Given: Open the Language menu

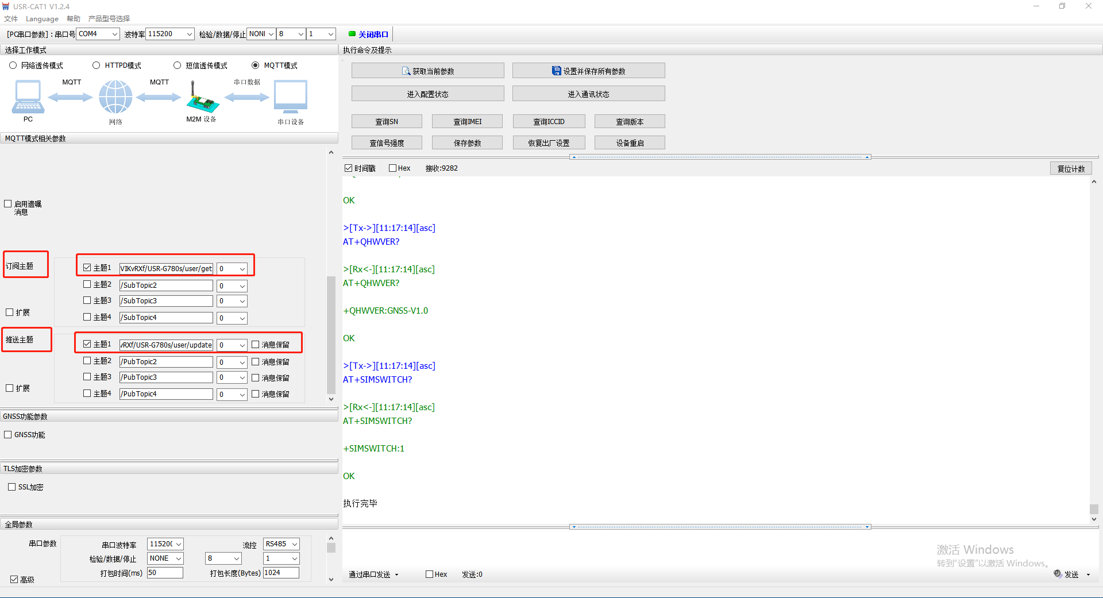Looking at the screenshot, I should tap(42, 19).
